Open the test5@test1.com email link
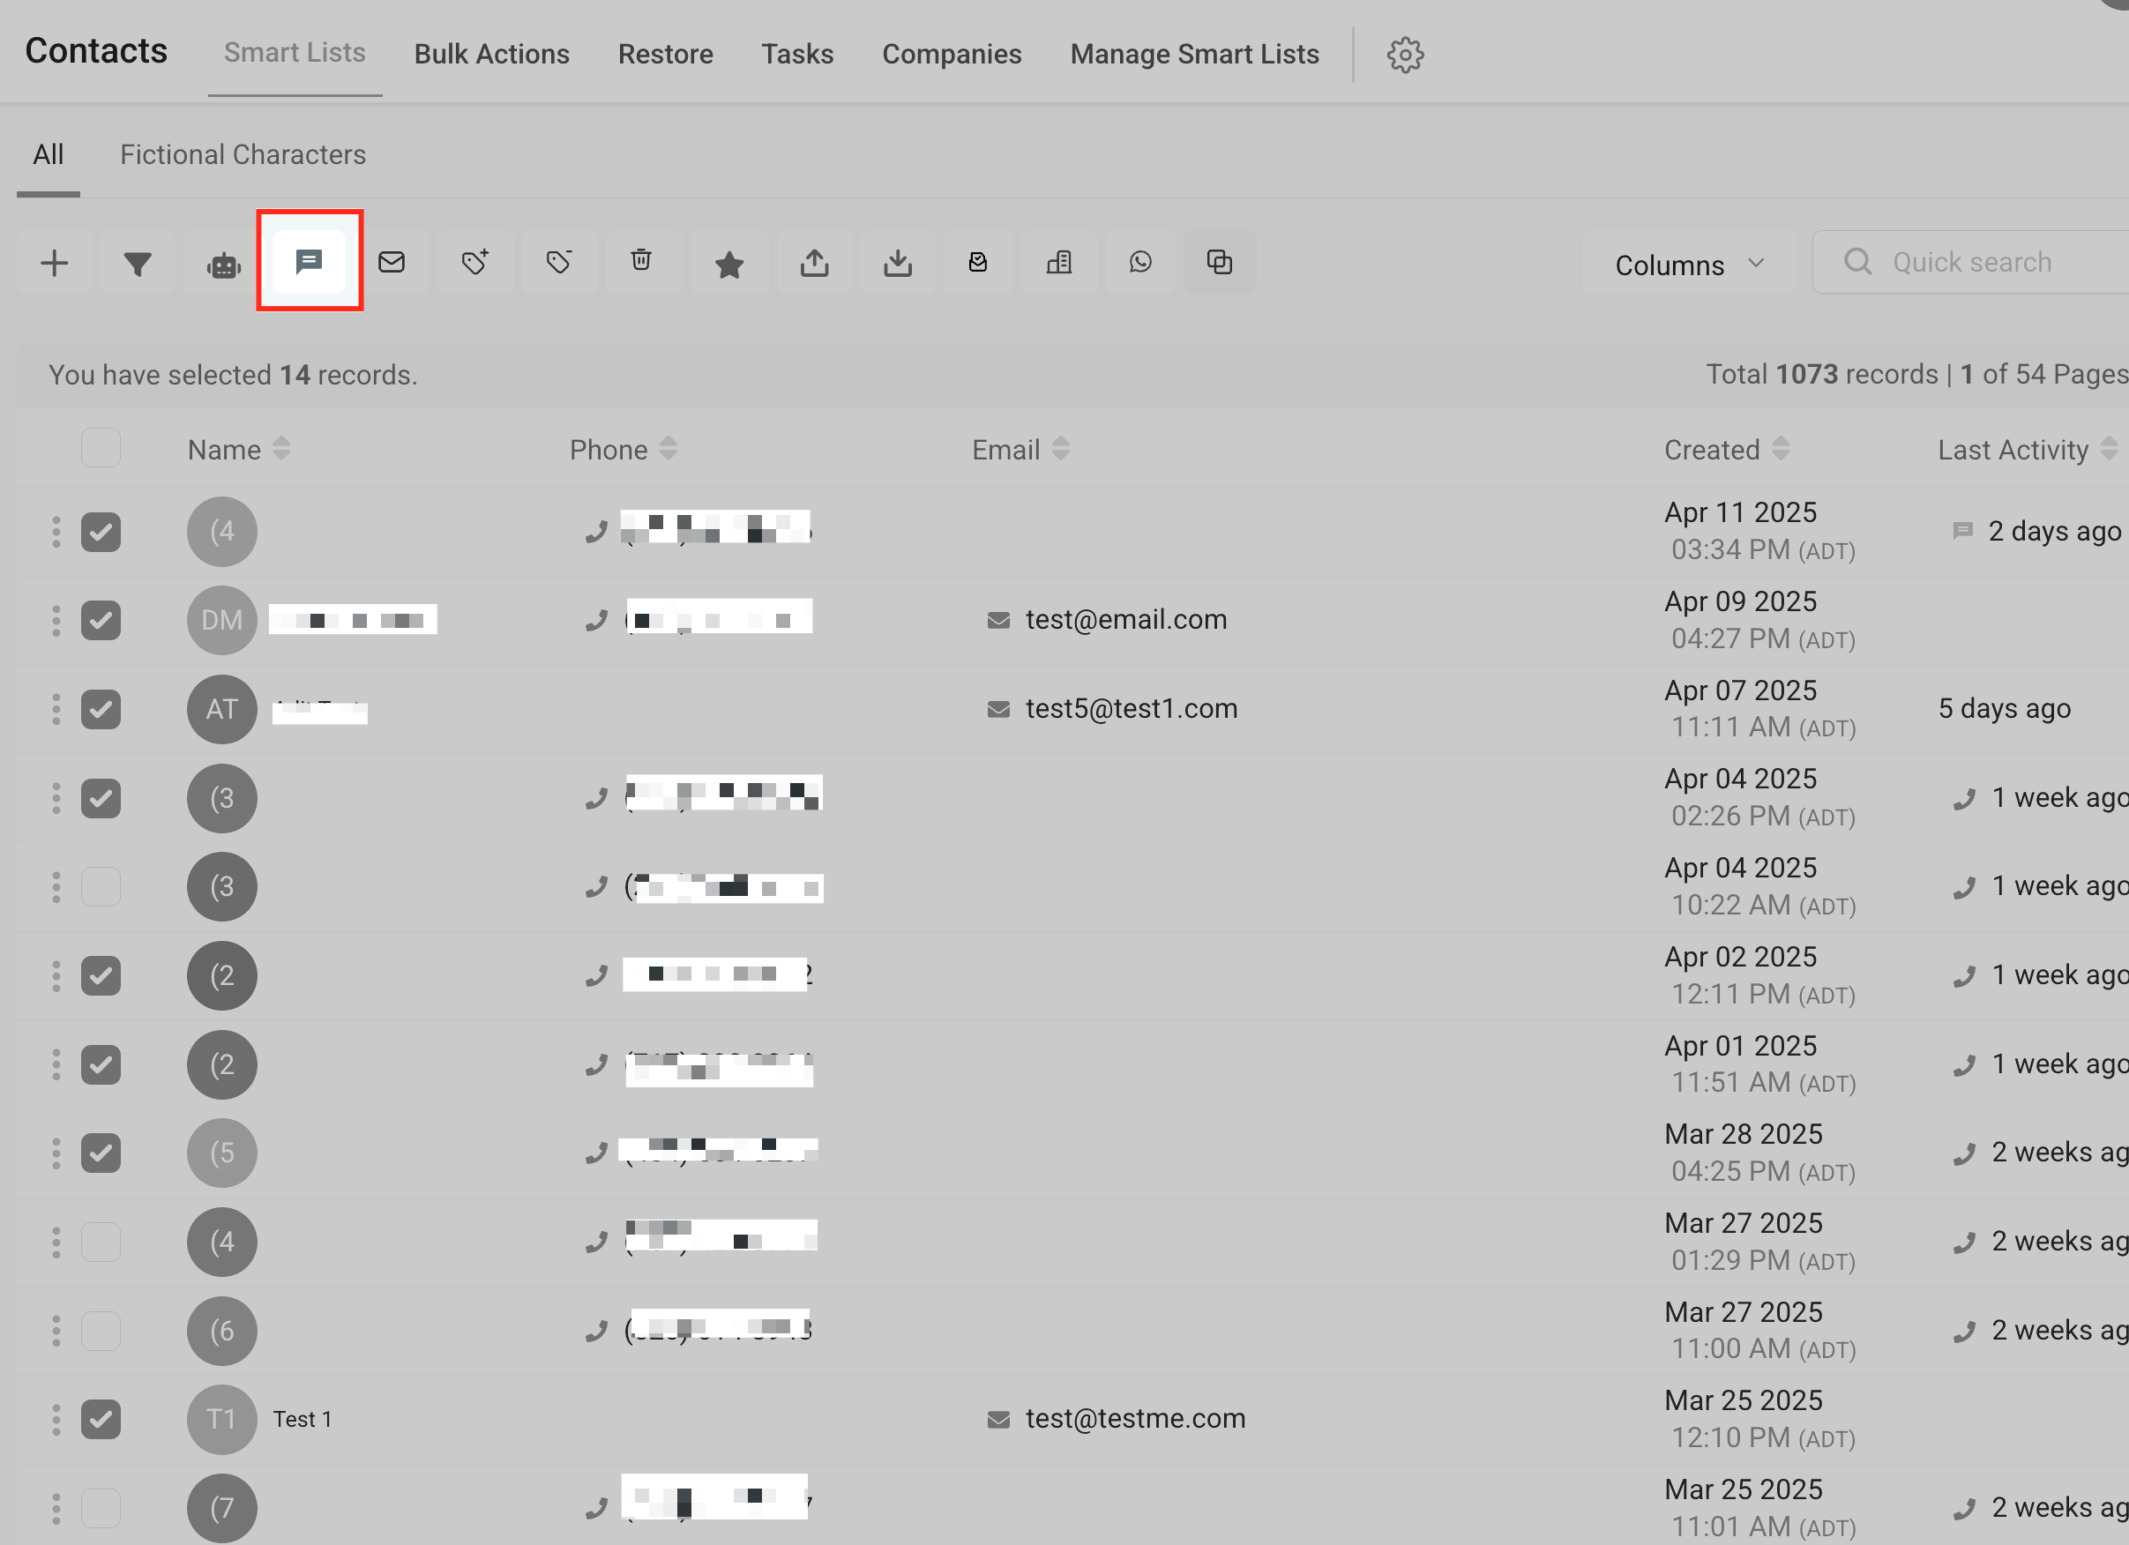This screenshot has width=2129, height=1545. pyautogui.click(x=1131, y=709)
